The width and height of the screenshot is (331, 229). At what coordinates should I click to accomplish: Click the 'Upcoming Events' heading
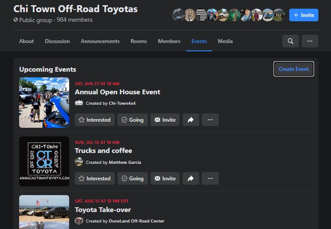pos(48,70)
